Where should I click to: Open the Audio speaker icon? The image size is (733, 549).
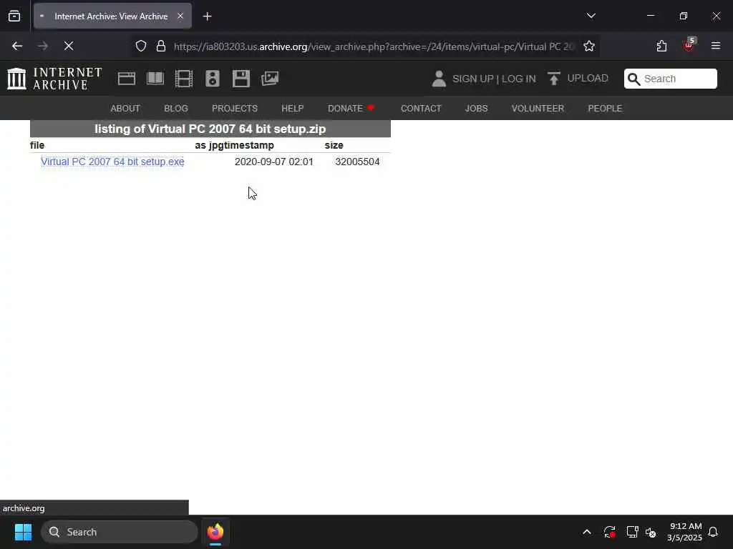212,79
